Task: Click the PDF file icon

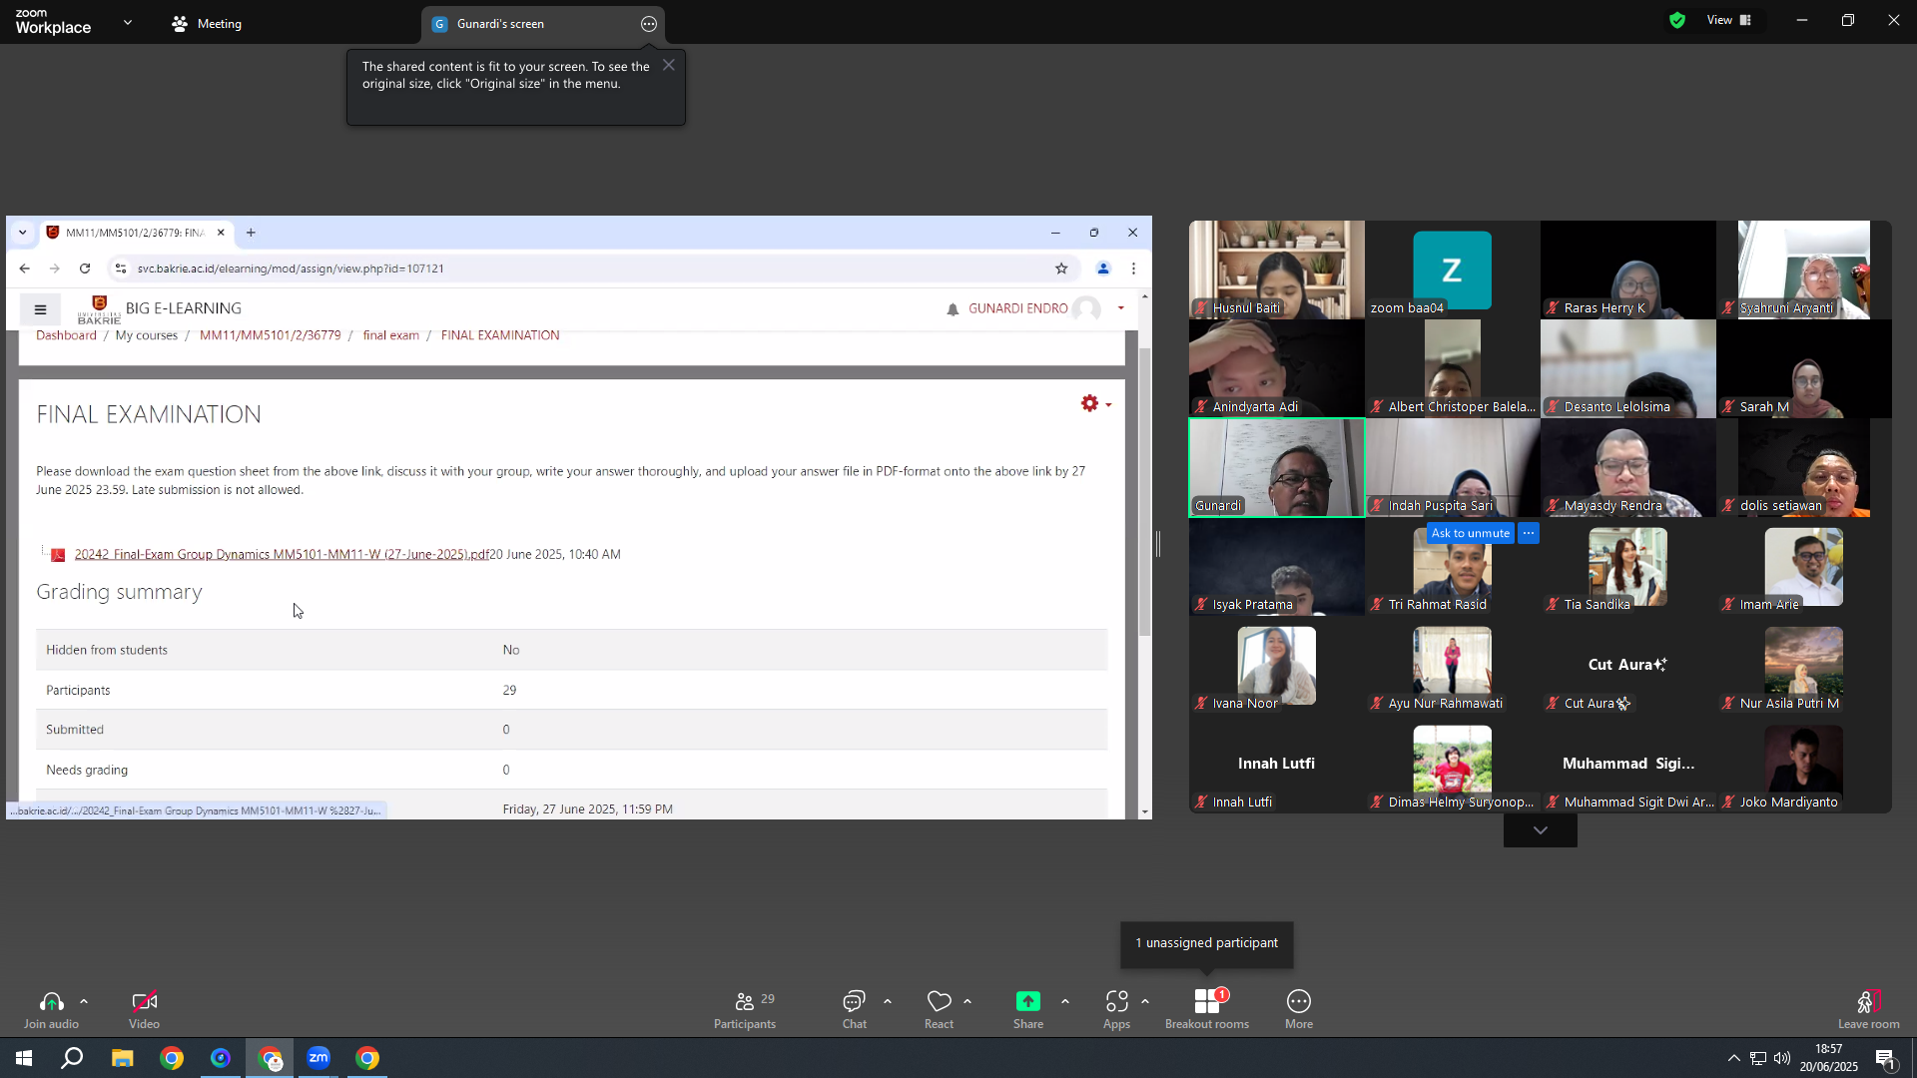Action: [x=58, y=555]
